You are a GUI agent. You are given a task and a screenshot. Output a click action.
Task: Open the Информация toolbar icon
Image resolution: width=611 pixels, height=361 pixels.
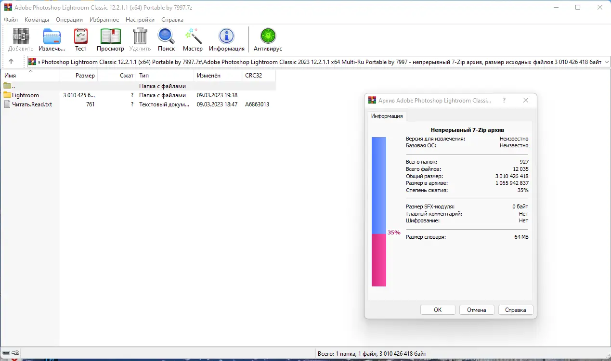226,37
